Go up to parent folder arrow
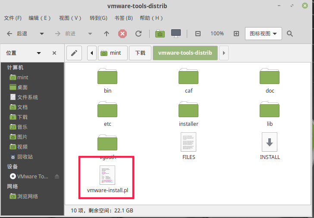The height and width of the screenshot is (218, 314). click(x=107, y=34)
